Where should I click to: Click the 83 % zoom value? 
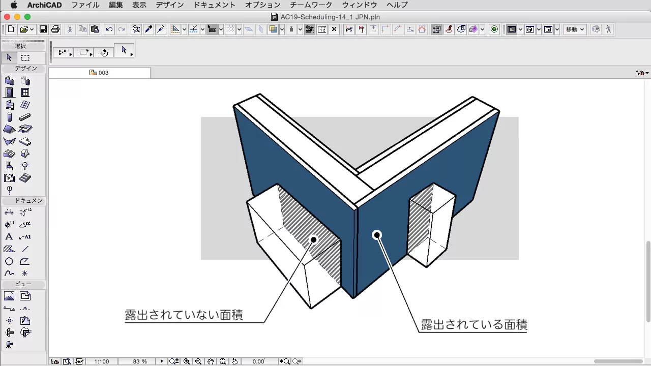(140, 361)
